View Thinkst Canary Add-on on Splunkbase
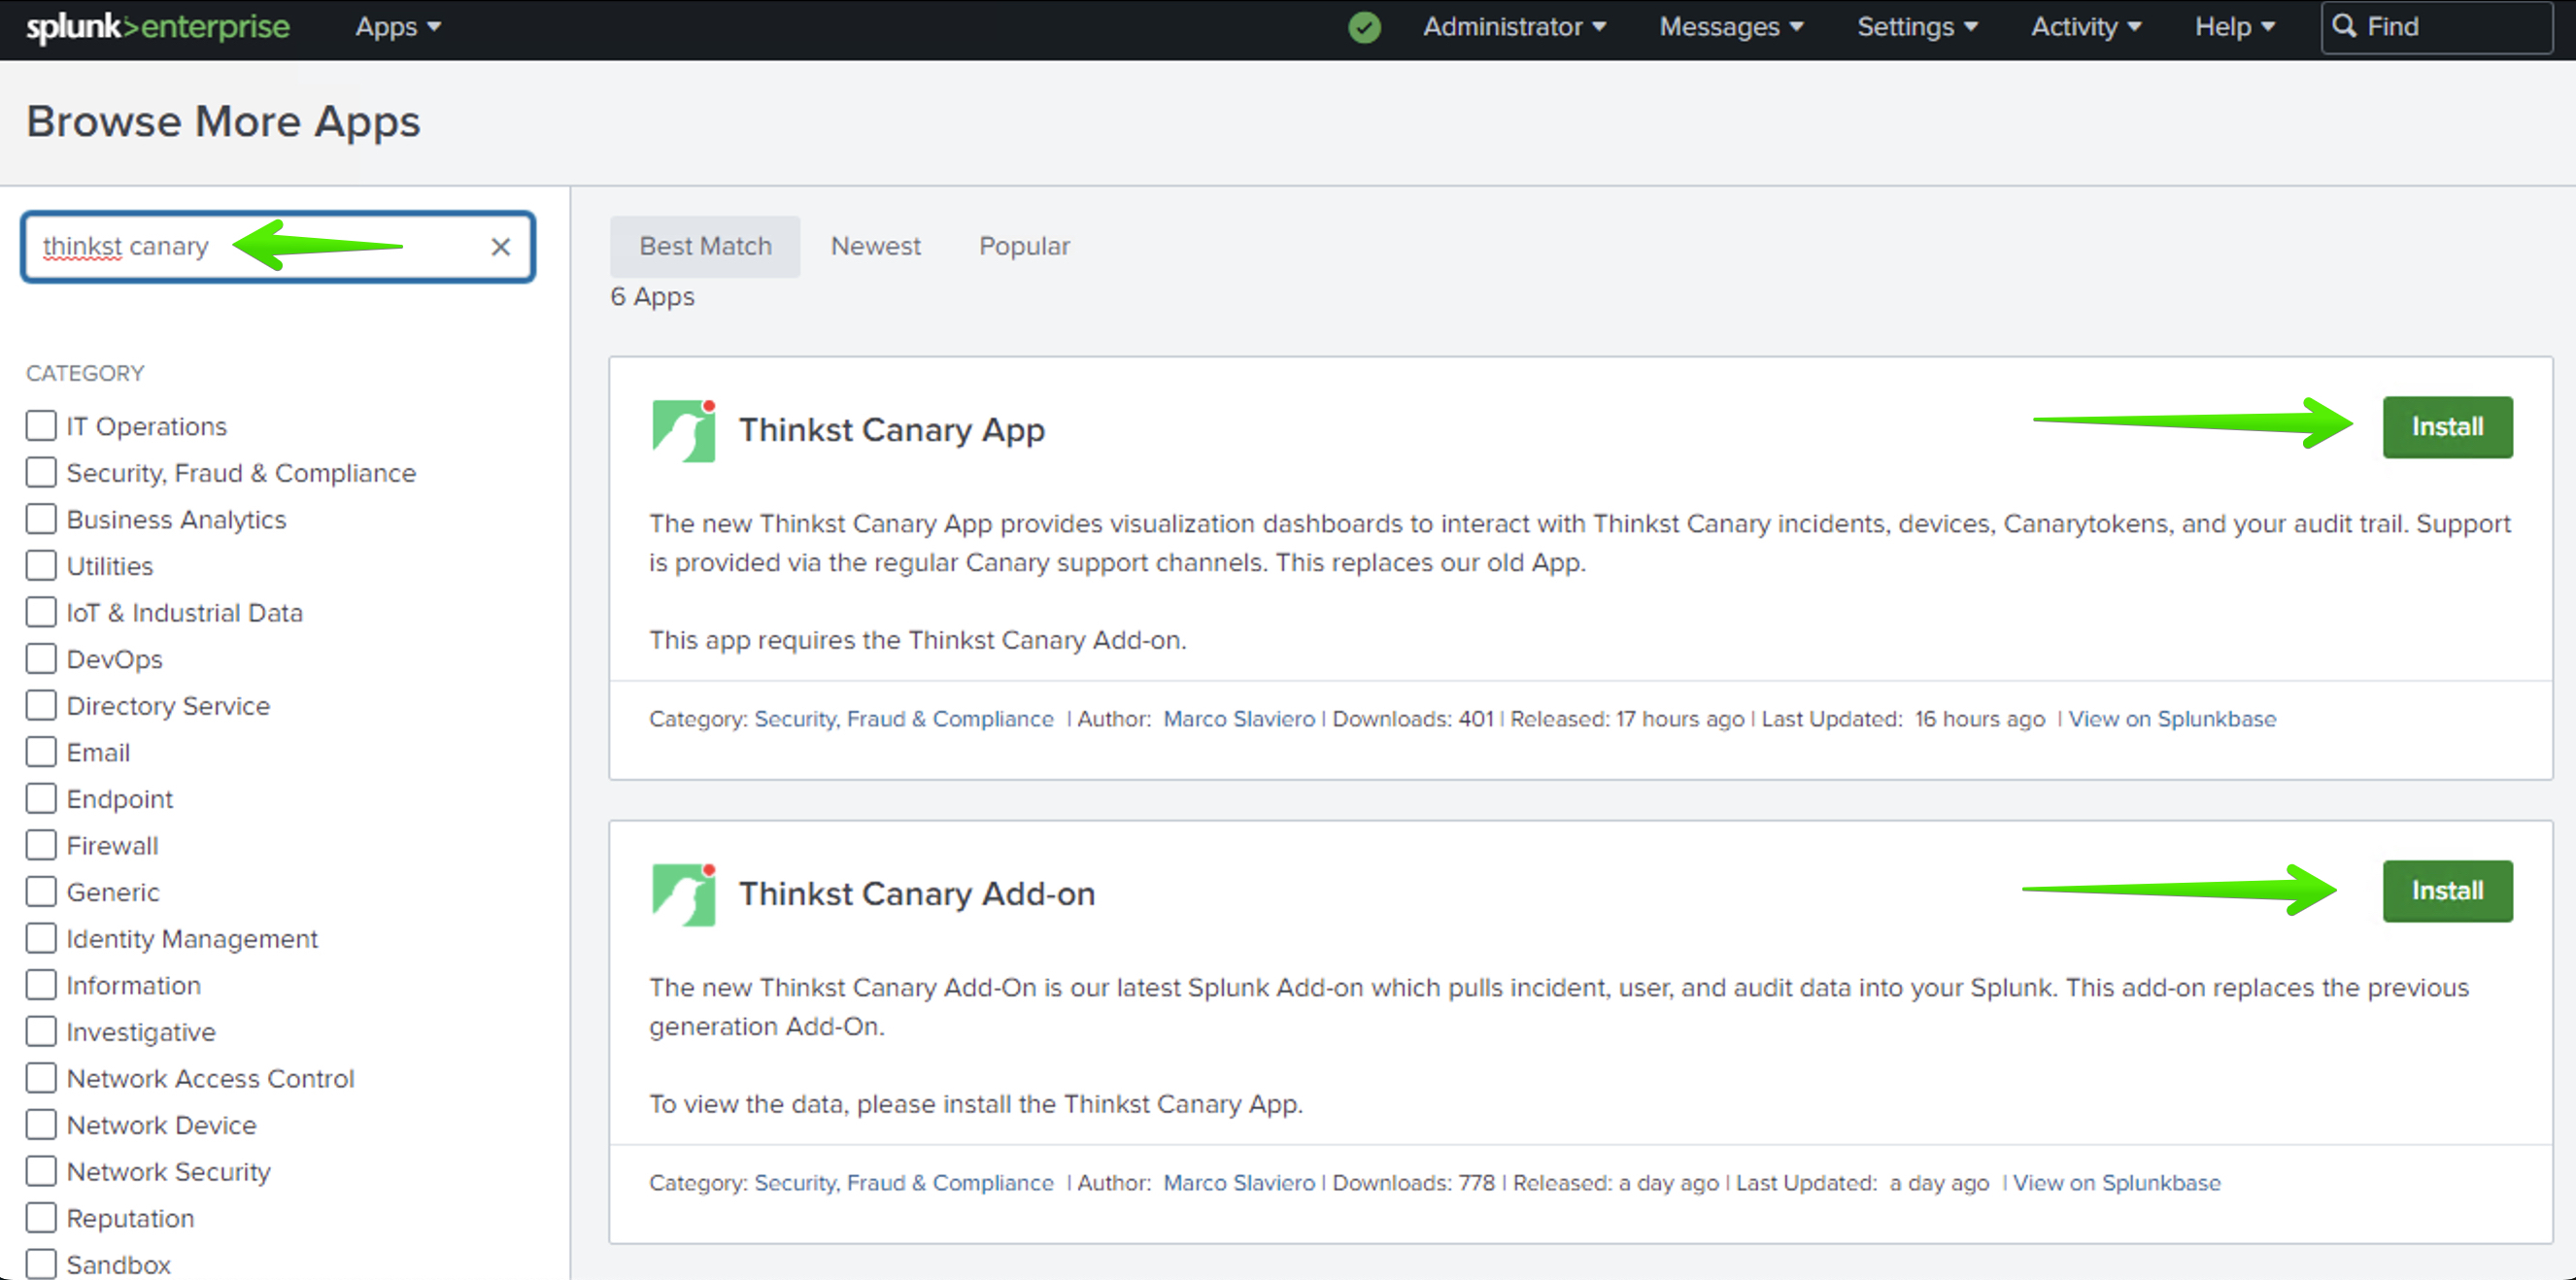2576x1280 pixels. click(x=2116, y=1183)
